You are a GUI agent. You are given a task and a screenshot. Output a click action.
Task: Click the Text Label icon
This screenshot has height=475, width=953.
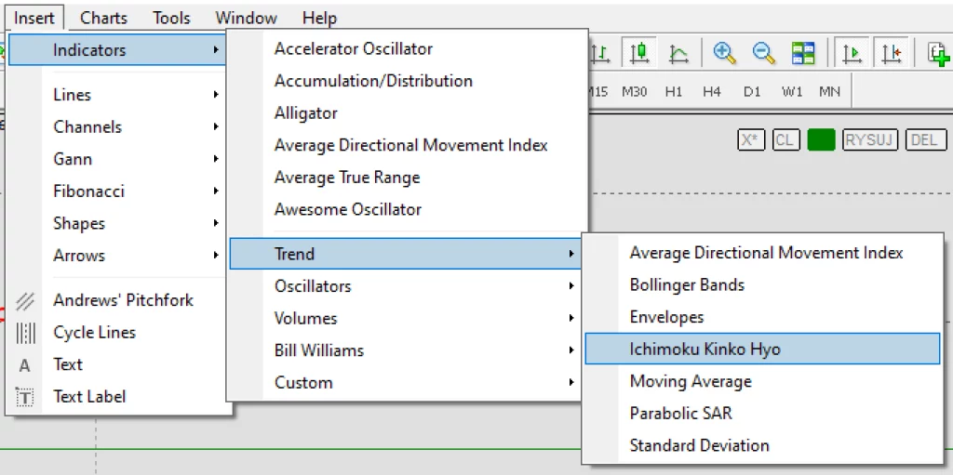(x=25, y=397)
